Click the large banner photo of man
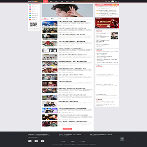Image resolution: width=147 pixels, height=147 pixels. [x=67, y=10]
